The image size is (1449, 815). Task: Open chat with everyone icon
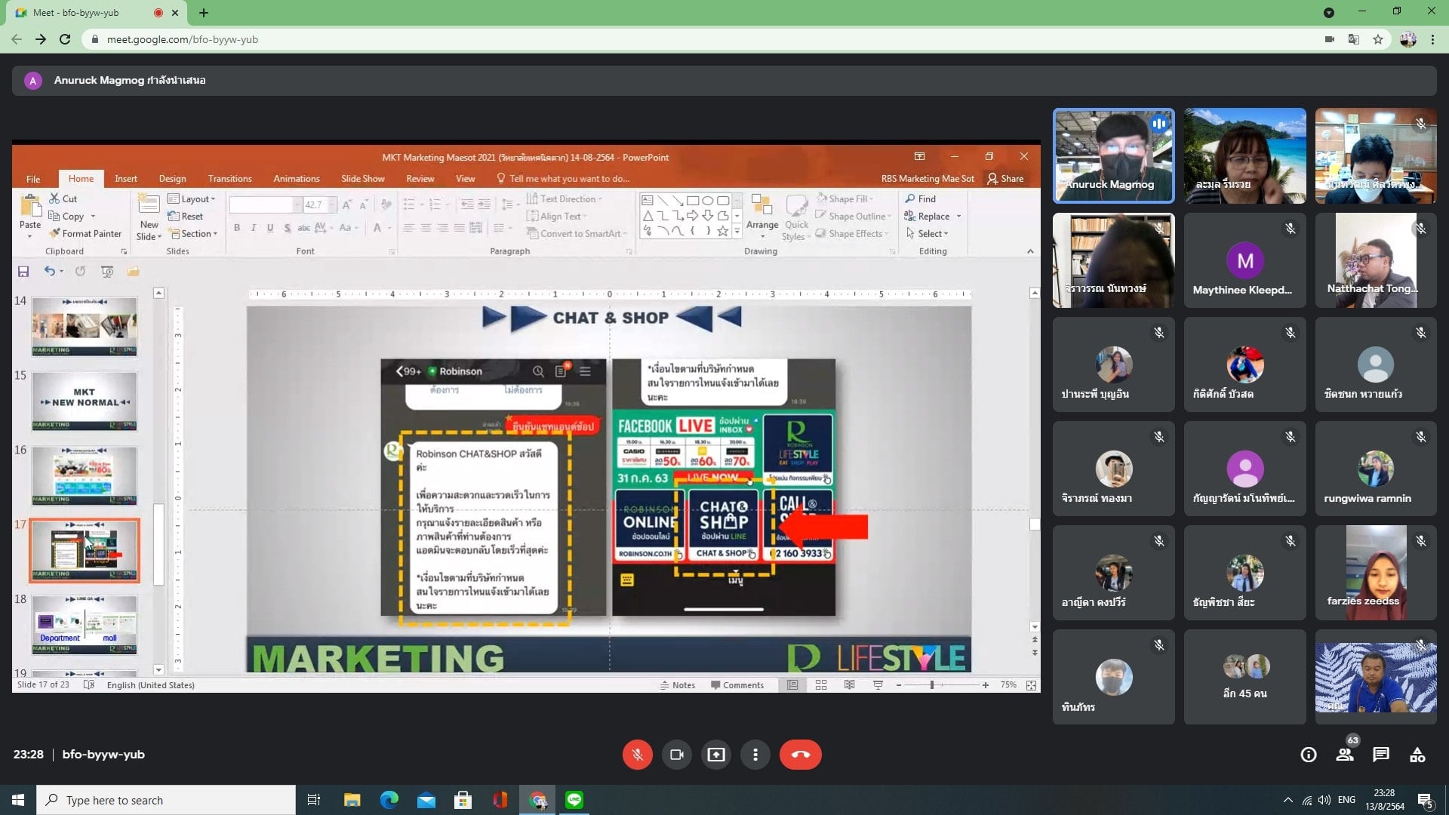(1381, 755)
